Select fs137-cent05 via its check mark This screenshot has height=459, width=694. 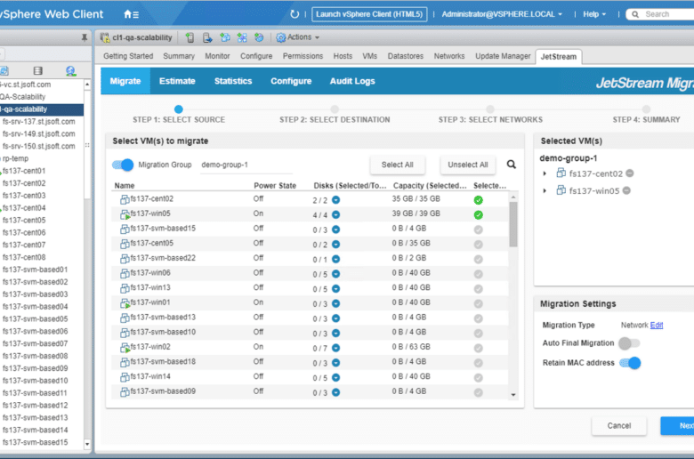(478, 245)
